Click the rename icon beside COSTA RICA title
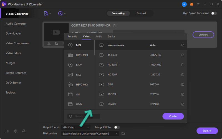Screen dimensions: 222x139 (x=115, y=26)
